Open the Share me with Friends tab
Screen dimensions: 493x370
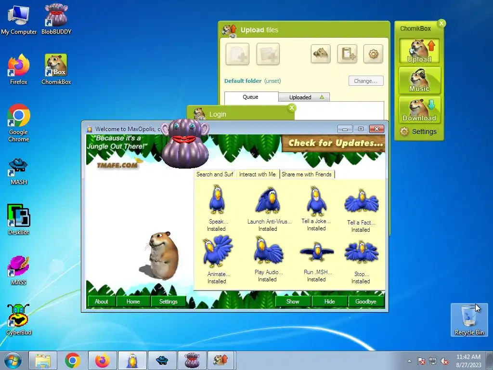tap(307, 174)
